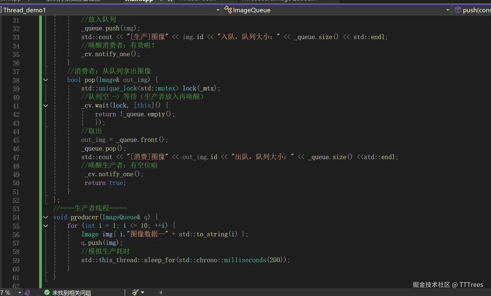Open the ImageQueue type dropdown arrow
The width and height of the screenshot is (491, 296).
click(448, 10)
